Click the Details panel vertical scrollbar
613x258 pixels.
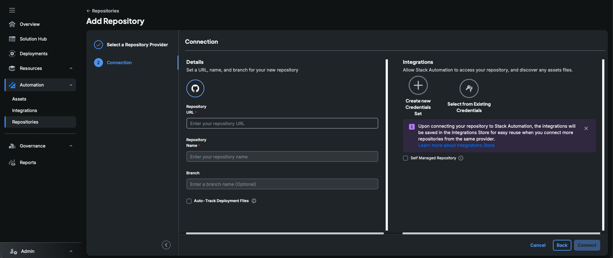tap(387, 145)
